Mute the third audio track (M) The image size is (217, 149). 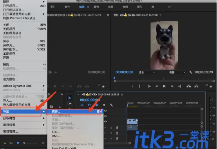click(x=105, y=138)
